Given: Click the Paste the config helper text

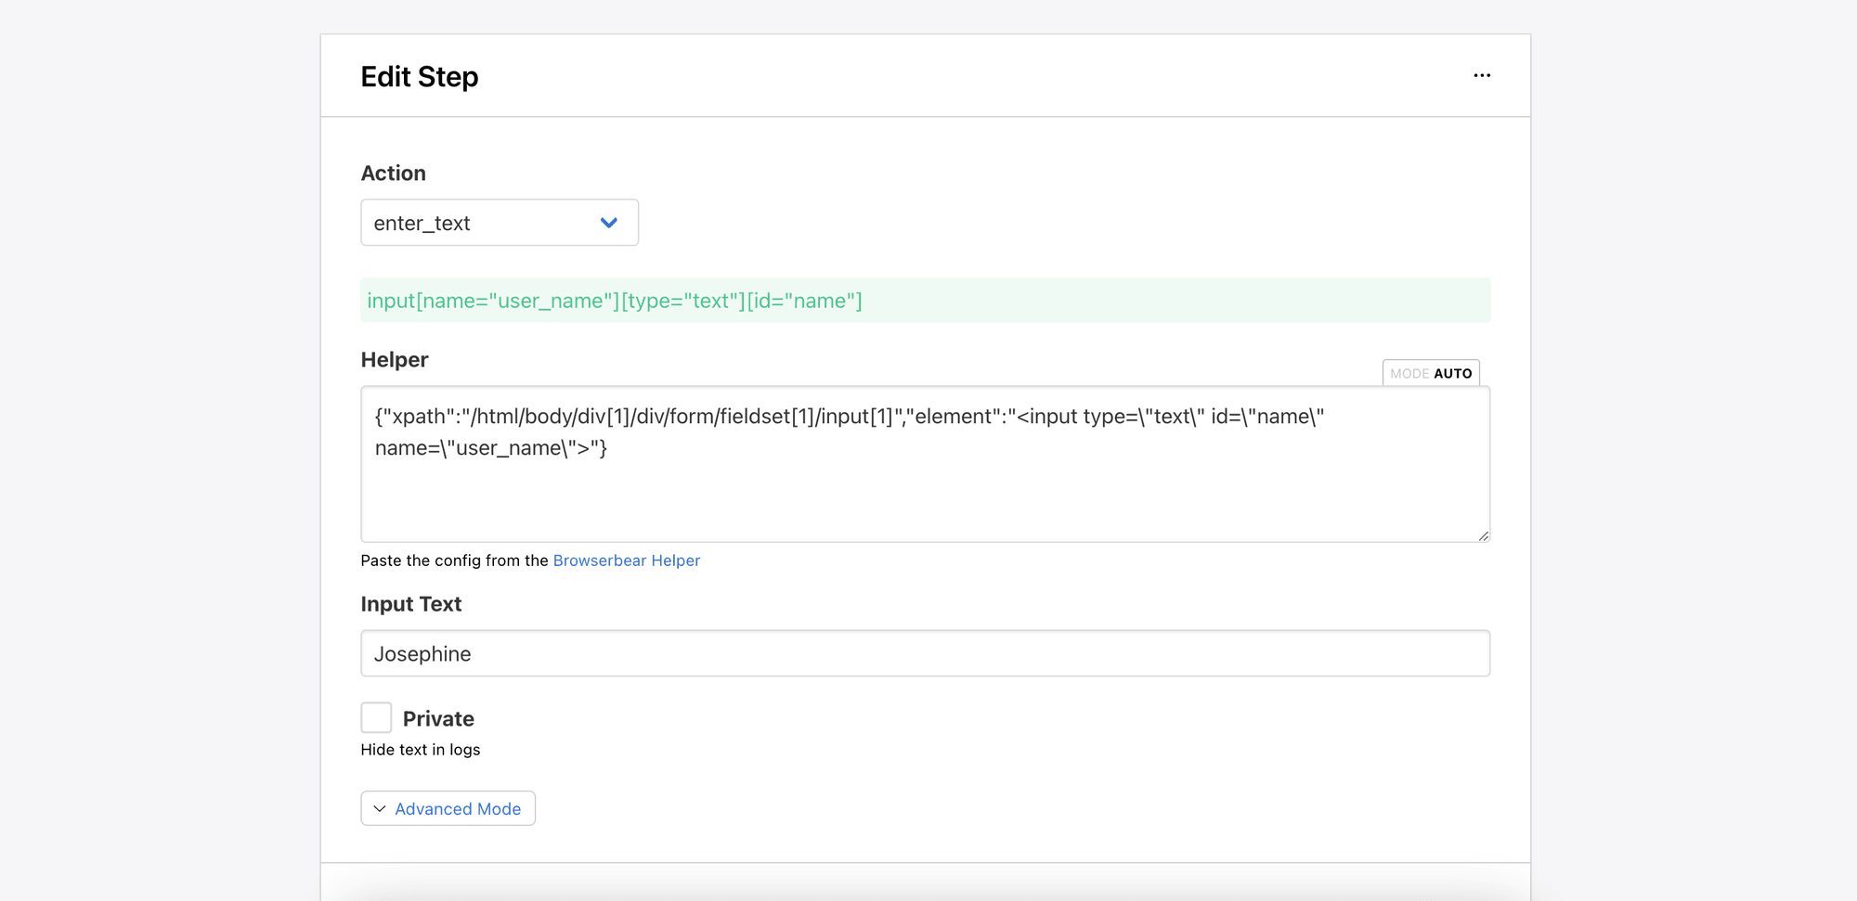Looking at the screenshot, I should [x=454, y=560].
